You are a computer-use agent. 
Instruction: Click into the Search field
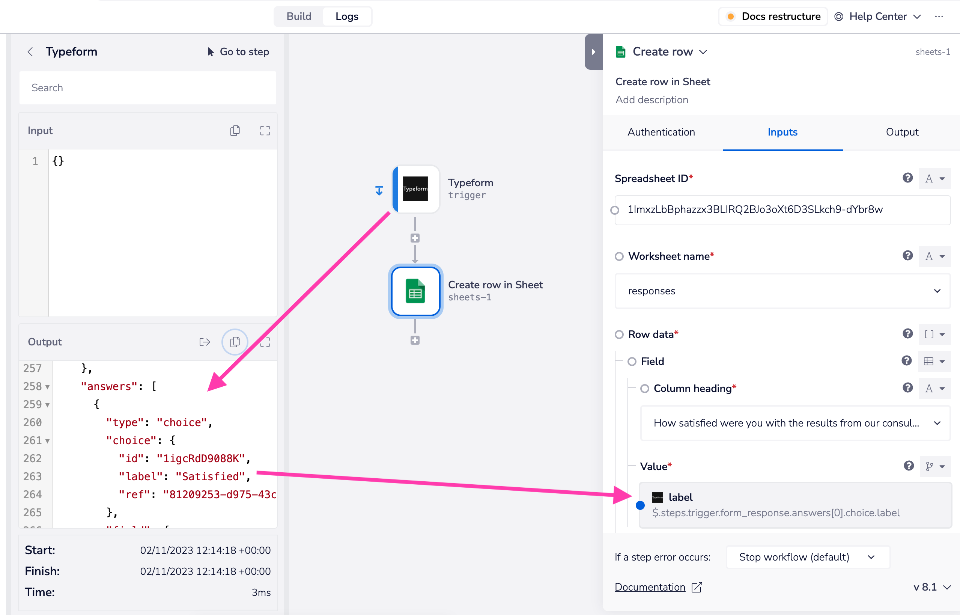pos(148,88)
